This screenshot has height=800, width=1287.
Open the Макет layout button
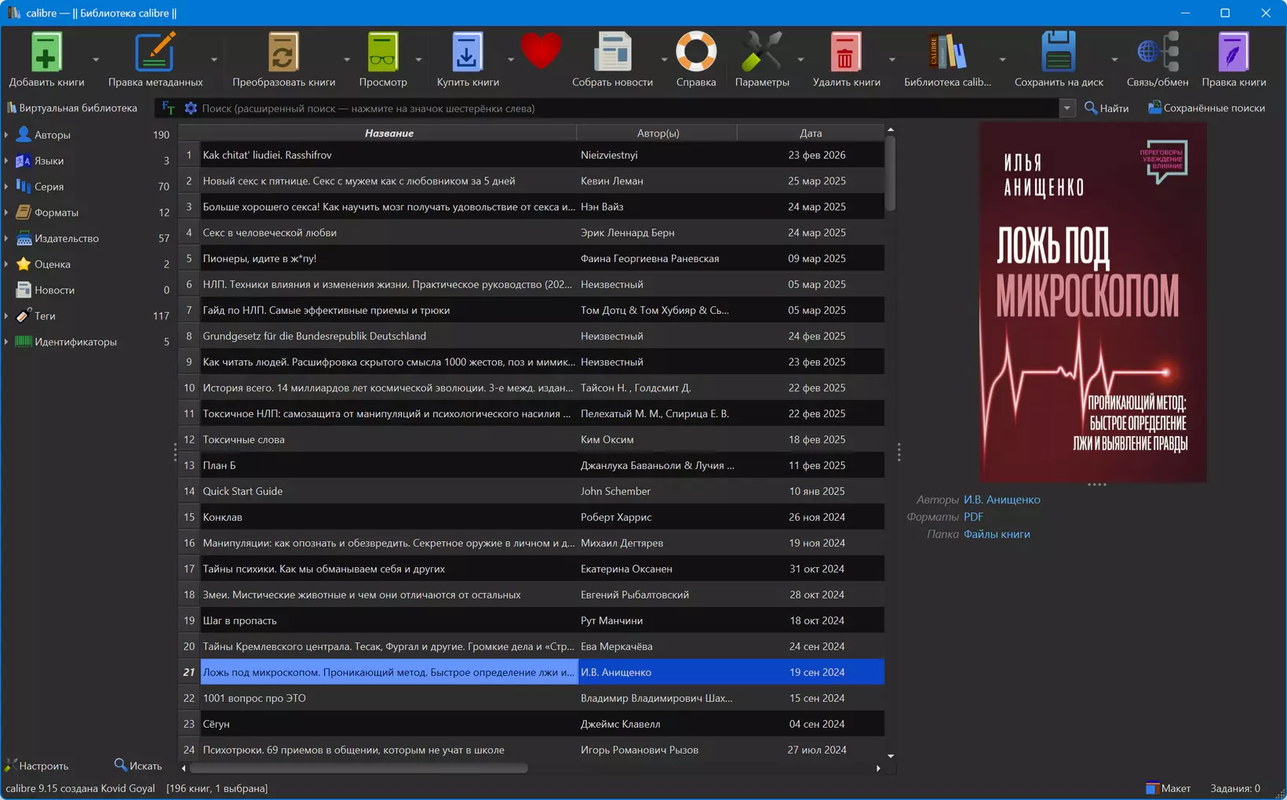1168,788
